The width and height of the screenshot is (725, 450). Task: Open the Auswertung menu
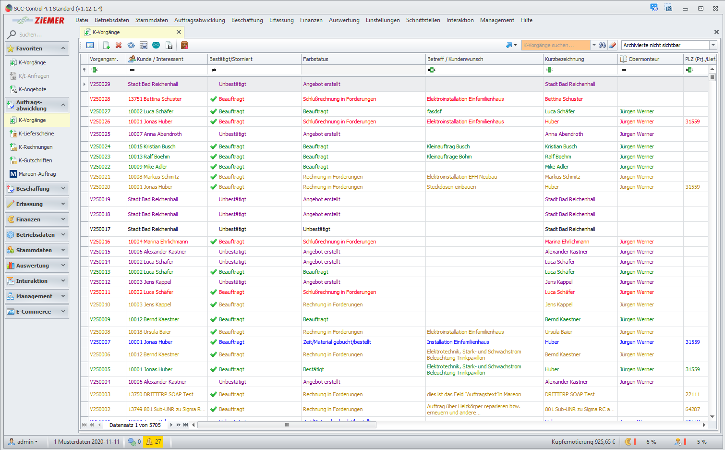click(x=344, y=20)
